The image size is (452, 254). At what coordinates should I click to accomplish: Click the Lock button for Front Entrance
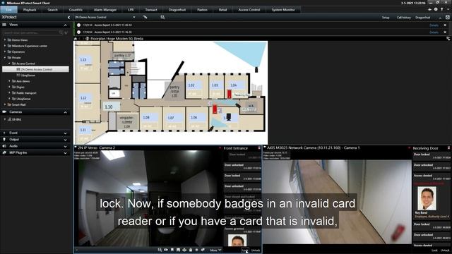[x=245, y=250]
